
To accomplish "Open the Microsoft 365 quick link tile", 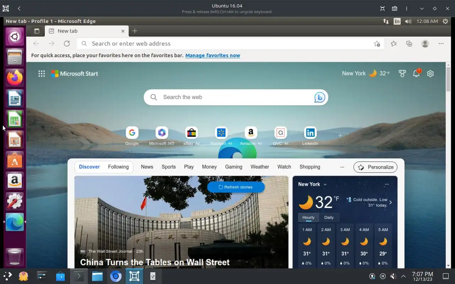I will [x=162, y=136].
